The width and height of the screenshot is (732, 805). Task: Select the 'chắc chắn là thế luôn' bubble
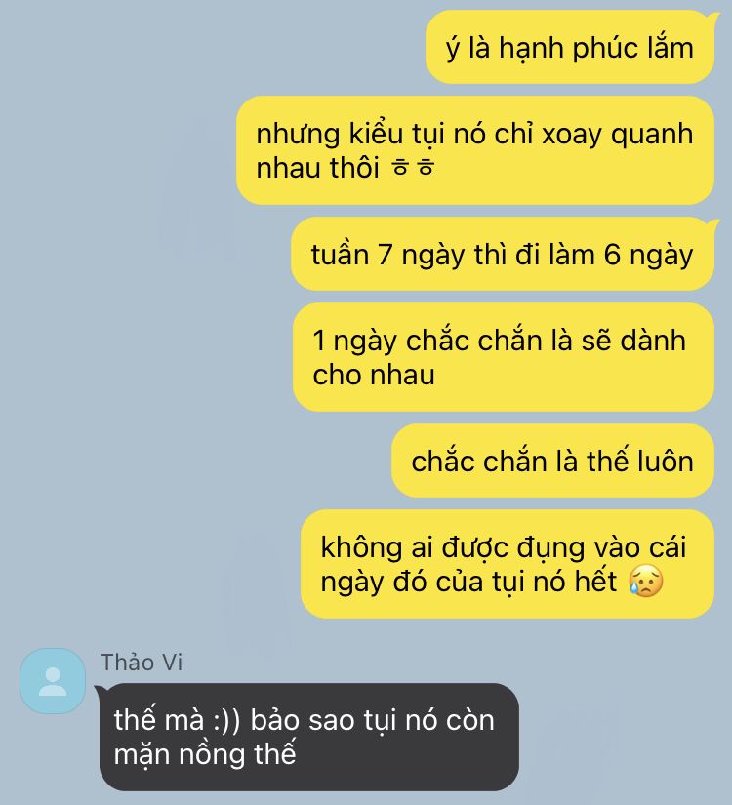[553, 461]
